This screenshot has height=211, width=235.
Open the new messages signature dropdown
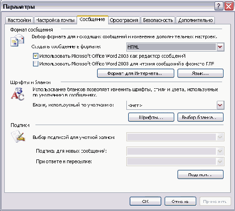pos(175,151)
